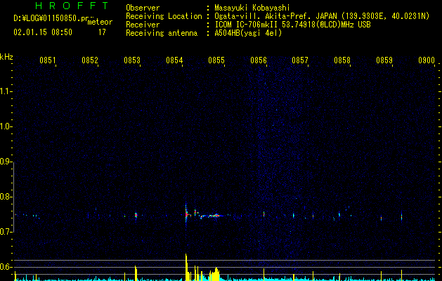The width and height of the screenshot is (442, 281).
Task: Click the 0859 time marker
Action: (x=384, y=60)
